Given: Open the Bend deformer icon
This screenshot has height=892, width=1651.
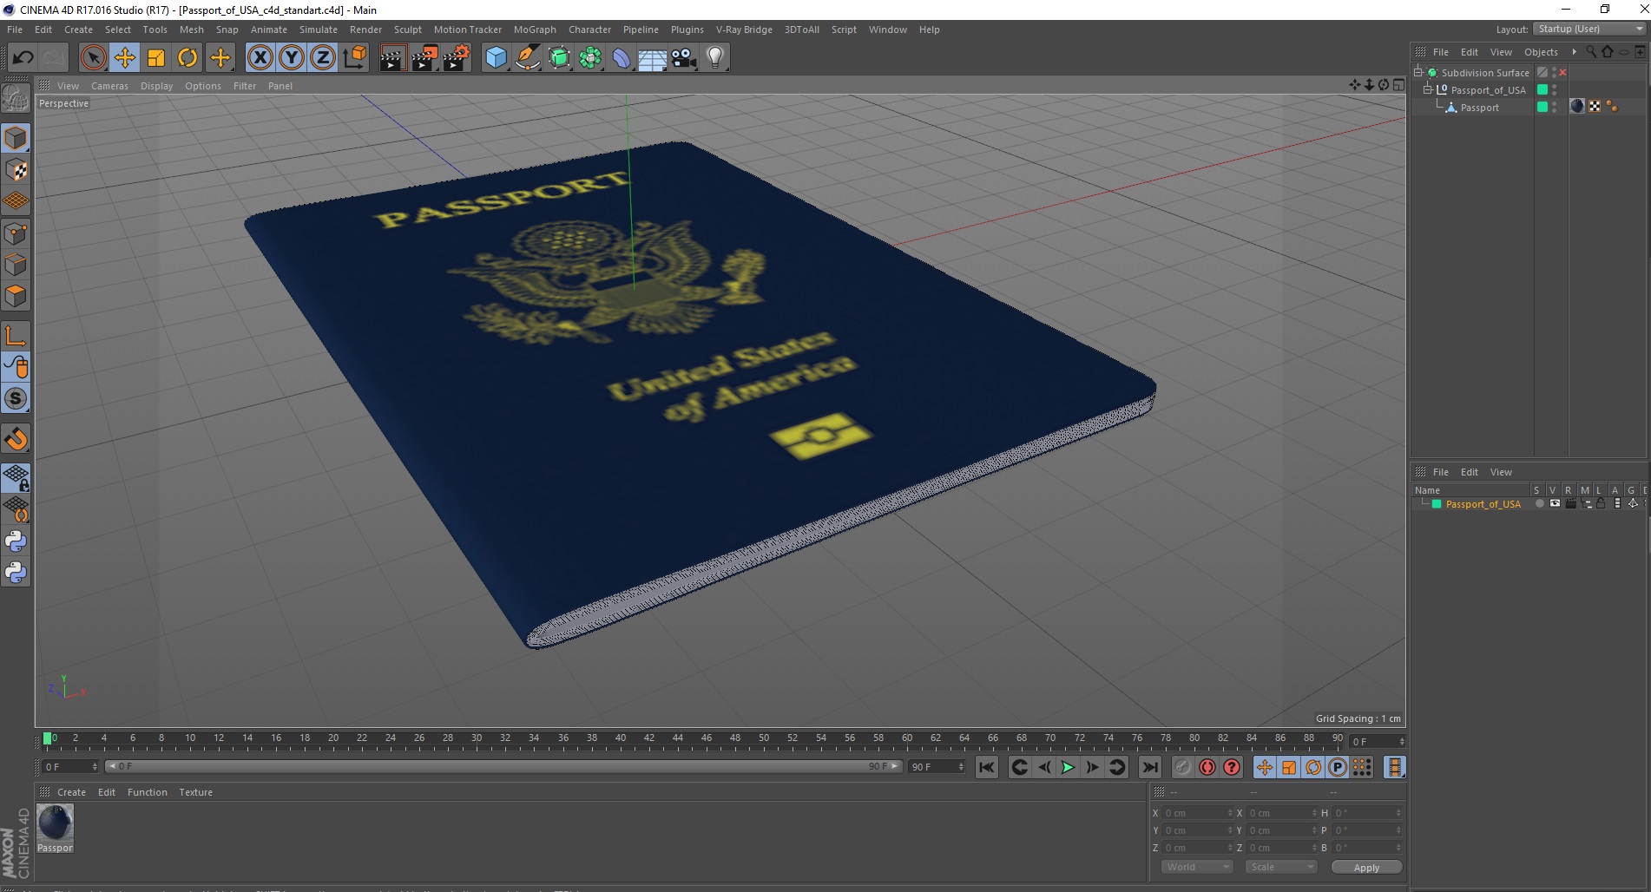Looking at the screenshot, I should pyautogui.click(x=622, y=58).
